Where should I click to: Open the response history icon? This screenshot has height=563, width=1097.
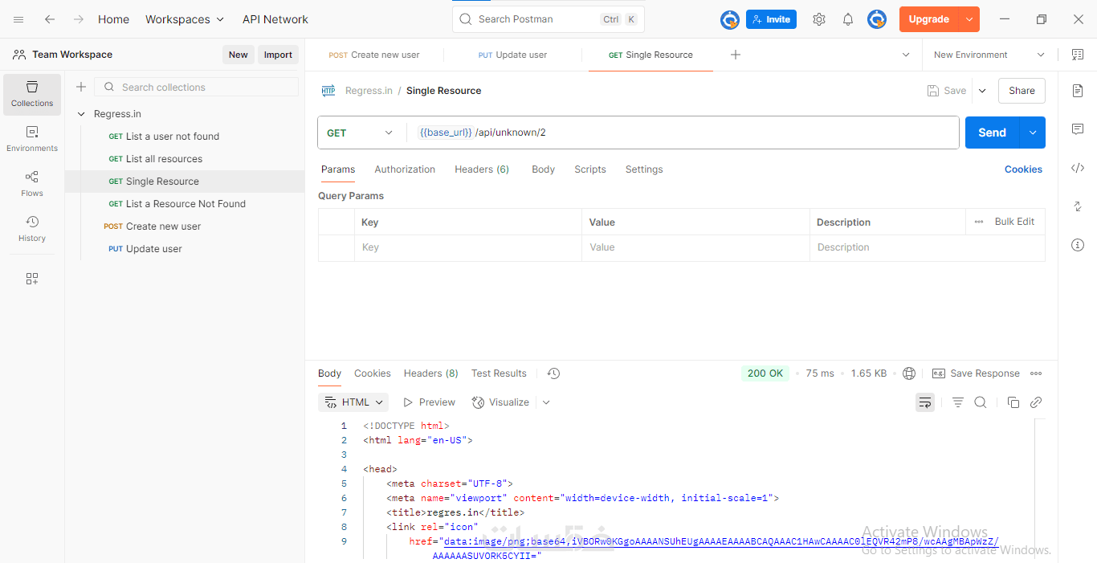point(553,373)
